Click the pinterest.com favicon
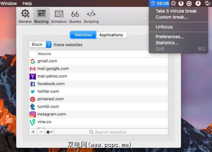Viewport: 212px width, 152px height. coord(33,99)
